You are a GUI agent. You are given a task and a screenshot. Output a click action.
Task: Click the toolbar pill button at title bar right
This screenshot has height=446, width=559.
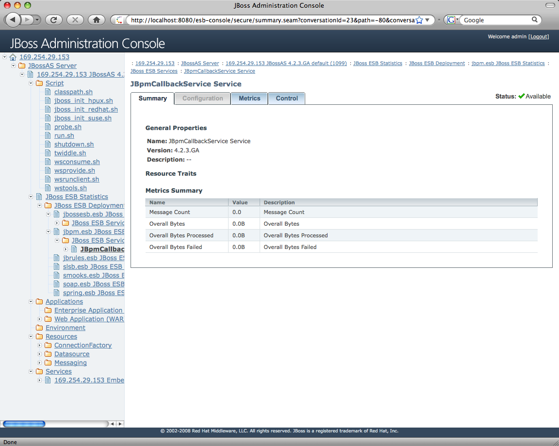tap(550, 5)
